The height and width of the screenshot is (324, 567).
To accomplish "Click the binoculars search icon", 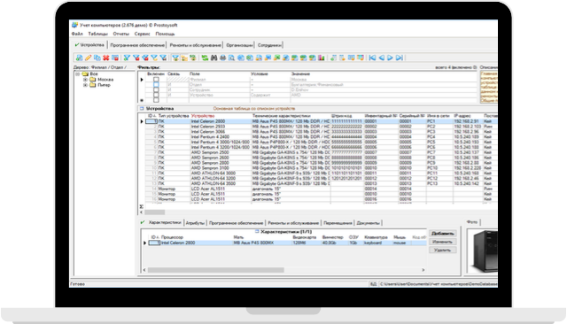I will pyautogui.click(x=214, y=58).
